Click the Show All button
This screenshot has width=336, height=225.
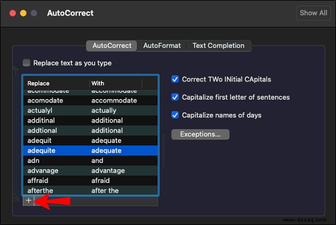313,13
